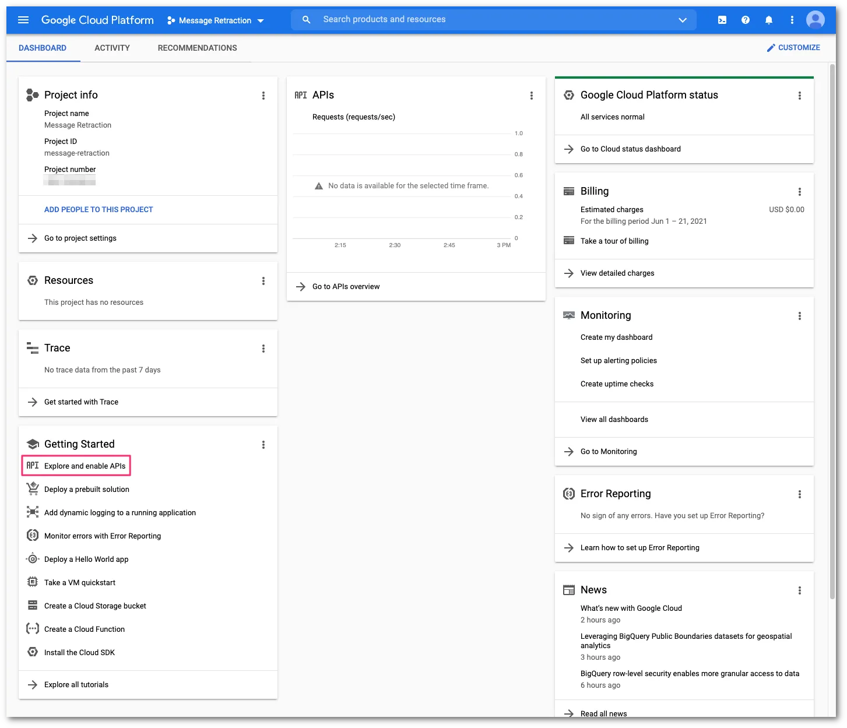Screen dimensions: 847x728
Task: Expand the search bar chevron
Action: [x=682, y=19]
